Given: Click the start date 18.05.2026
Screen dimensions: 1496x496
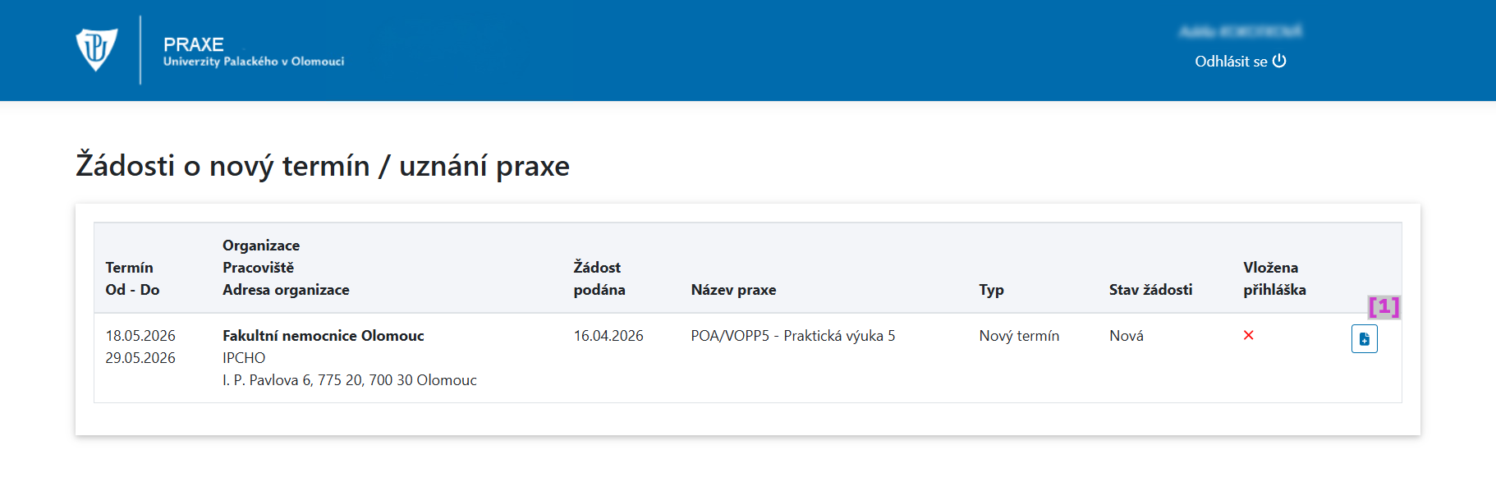Looking at the screenshot, I should click(x=140, y=336).
